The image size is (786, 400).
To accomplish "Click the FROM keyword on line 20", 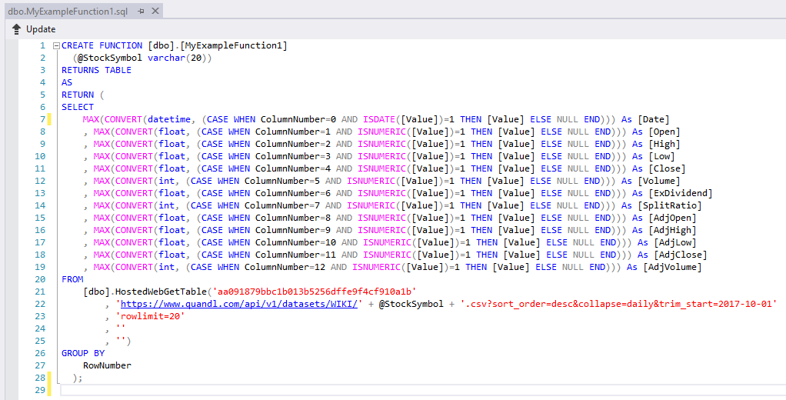I will click(x=72, y=279).
